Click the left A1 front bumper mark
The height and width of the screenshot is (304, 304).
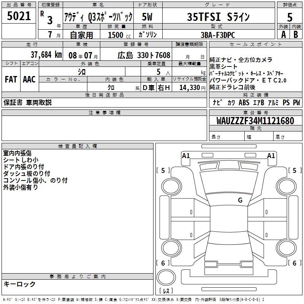186,155
